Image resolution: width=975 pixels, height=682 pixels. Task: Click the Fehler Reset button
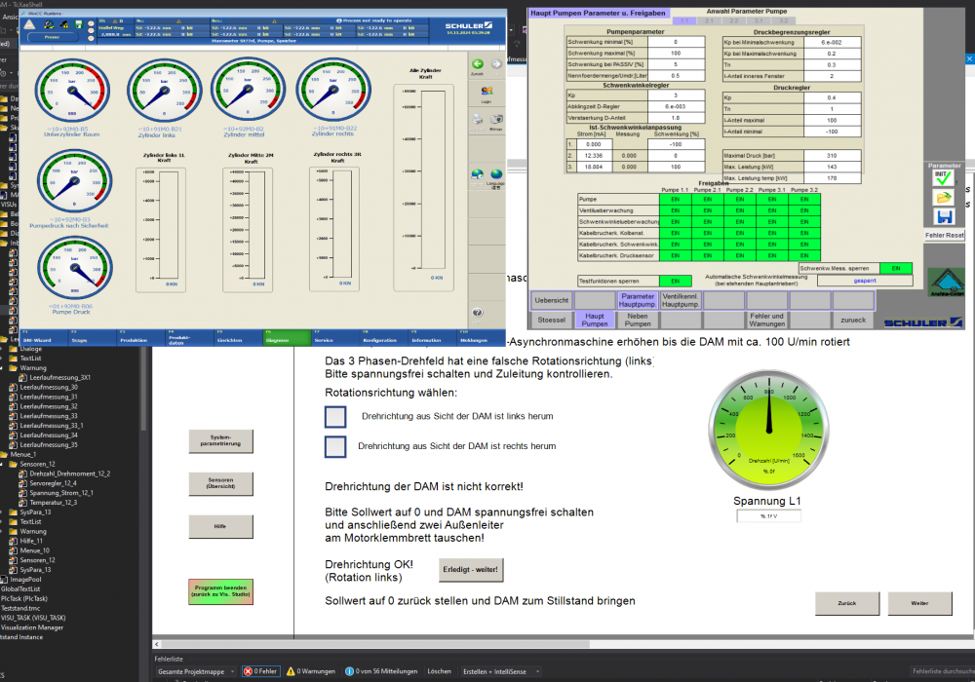coord(944,235)
